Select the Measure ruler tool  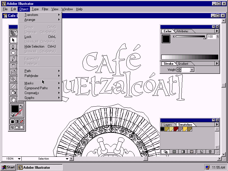point(13,86)
